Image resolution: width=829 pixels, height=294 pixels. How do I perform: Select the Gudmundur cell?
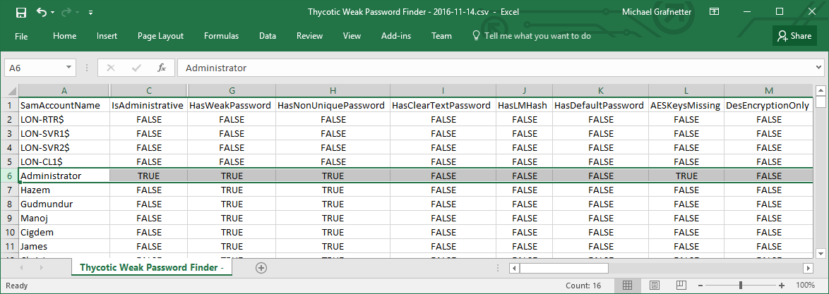pos(64,204)
